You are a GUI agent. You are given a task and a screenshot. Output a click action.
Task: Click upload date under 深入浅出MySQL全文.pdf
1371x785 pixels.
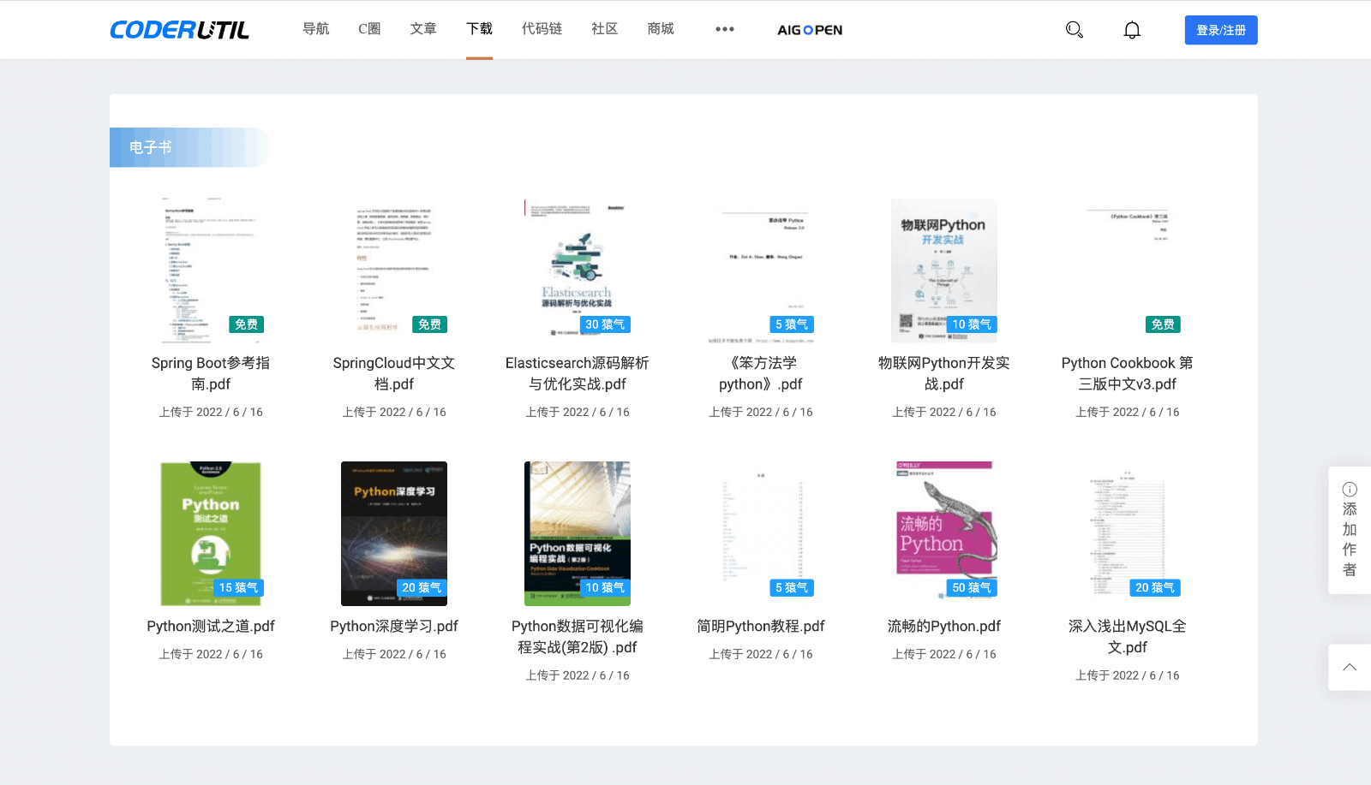coord(1128,675)
